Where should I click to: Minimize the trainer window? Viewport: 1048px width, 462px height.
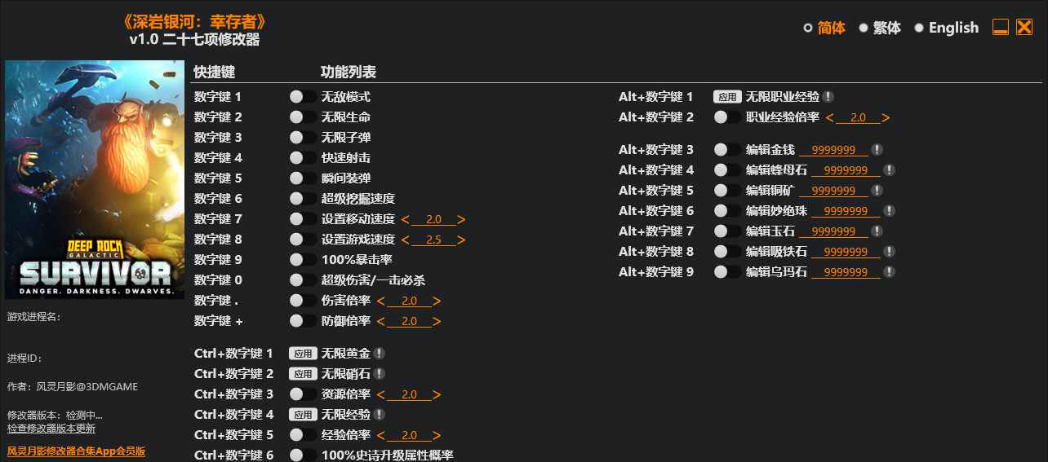click(1001, 28)
